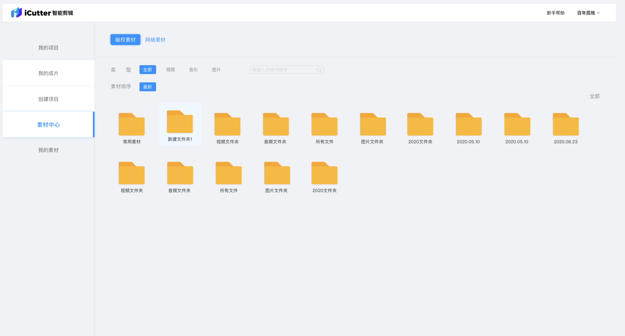Screen dimensions: 625x336
Task: Select 素材中心 in sidebar
Action: coord(49,125)
